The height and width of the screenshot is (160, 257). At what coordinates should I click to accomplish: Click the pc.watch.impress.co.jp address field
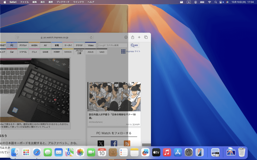pyautogui.click(x=54, y=37)
